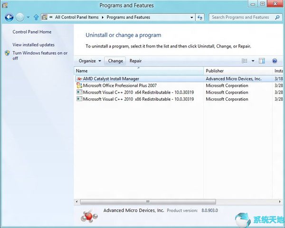This screenshot has width=285, height=228.
Task: Select the Programs and Features breadcrumb
Action: 128,17
